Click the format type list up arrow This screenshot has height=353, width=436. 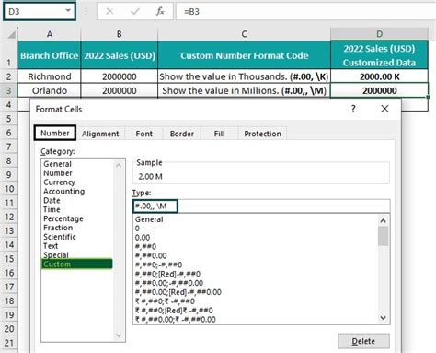[384, 220]
